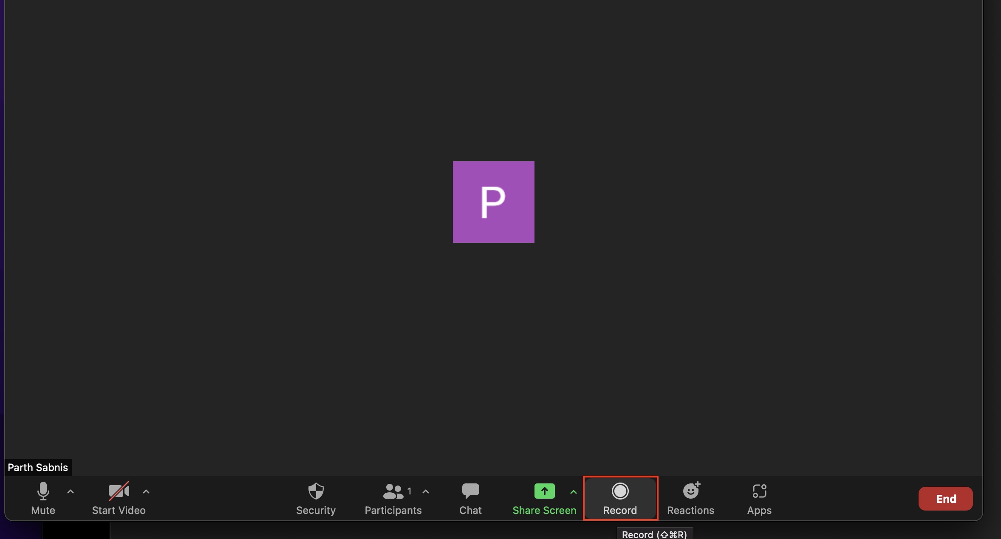Open the Reactions menu

(691, 498)
